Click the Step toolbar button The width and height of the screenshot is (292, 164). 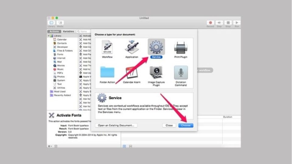(219, 23)
